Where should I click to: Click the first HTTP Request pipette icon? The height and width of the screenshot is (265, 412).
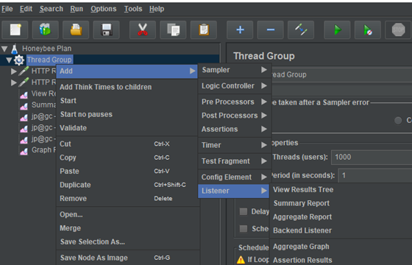click(24, 71)
